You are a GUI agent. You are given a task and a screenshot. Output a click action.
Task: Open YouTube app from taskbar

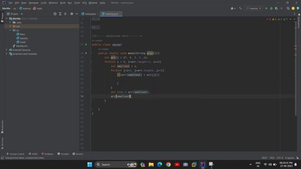tap(177, 164)
